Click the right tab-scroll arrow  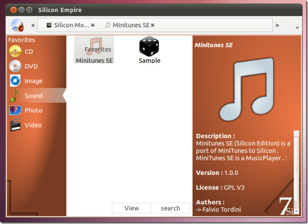[277, 25]
